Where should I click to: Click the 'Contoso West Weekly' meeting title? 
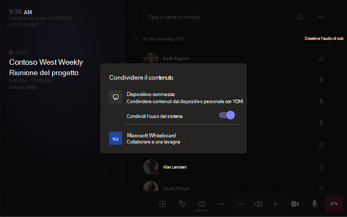coord(46,62)
